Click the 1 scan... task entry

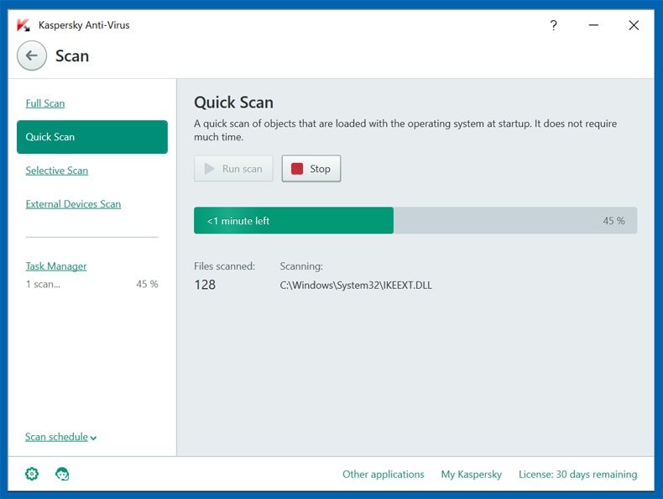tap(43, 284)
